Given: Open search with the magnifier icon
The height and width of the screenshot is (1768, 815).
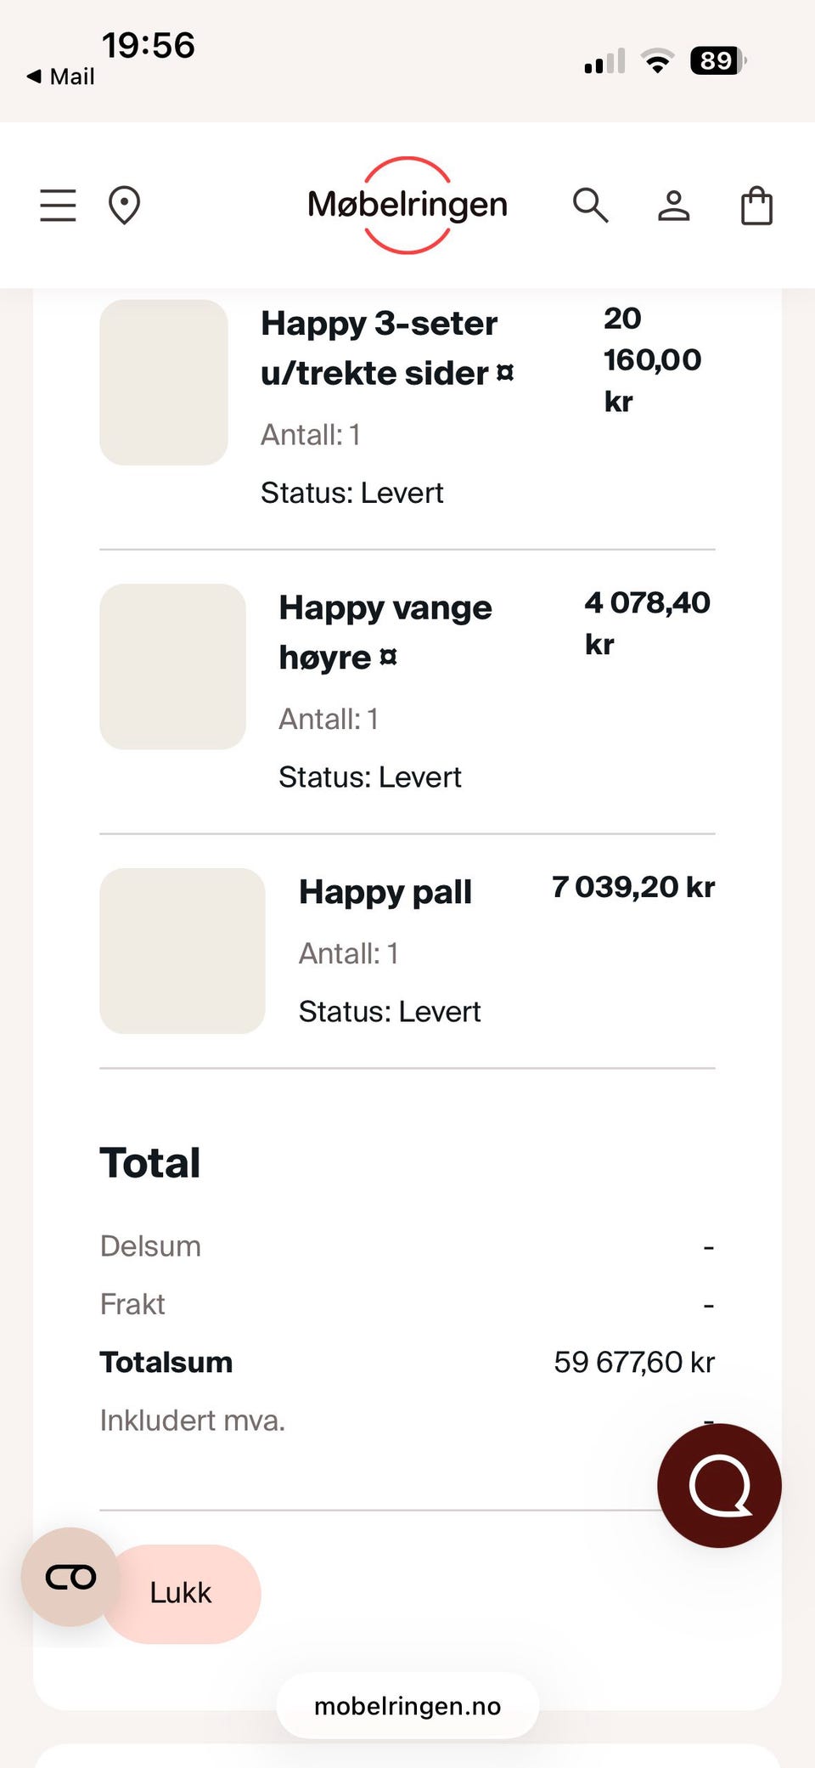Looking at the screenshot, I should point(590,206).
